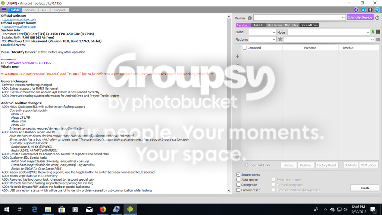Move command up with the up arrow icon
This screenshot has width=382, height=215.
coord(238,65)
